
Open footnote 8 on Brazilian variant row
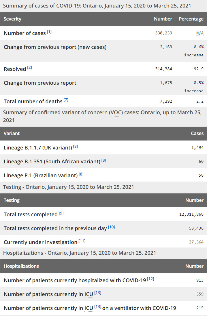pyautogui.click(x=81, y=174)
